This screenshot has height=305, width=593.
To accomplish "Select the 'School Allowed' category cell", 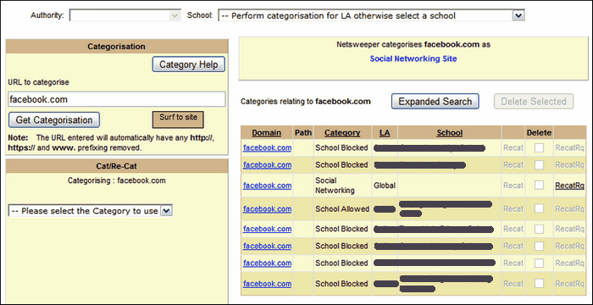I will pos(342,209).
